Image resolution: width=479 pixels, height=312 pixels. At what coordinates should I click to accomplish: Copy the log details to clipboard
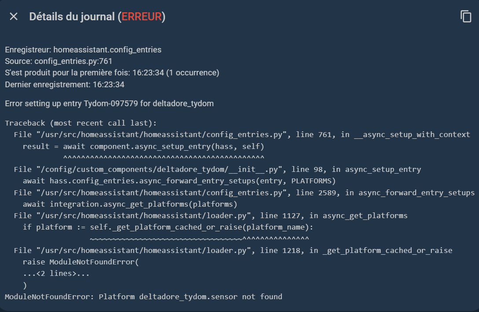pyautogui.click(x=465, y=17)
